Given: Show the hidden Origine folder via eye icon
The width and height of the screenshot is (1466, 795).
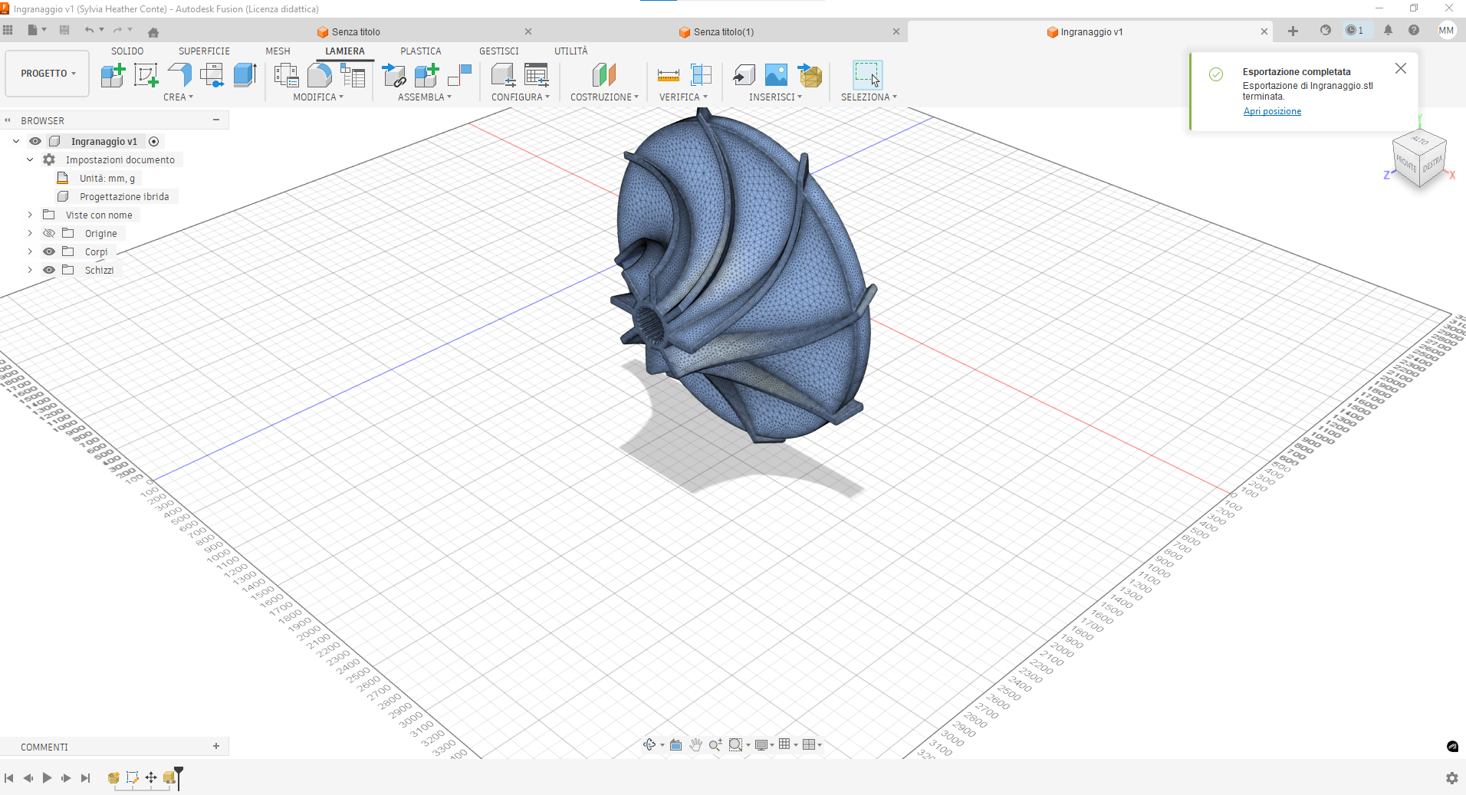Looking at the screenshot, I should (x=49, y=233).
